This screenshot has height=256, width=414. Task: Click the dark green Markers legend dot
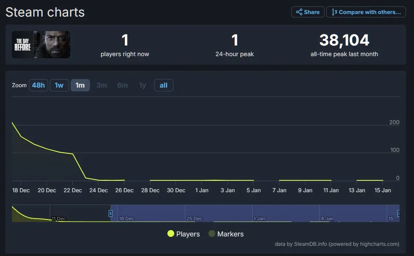[212, 233]
